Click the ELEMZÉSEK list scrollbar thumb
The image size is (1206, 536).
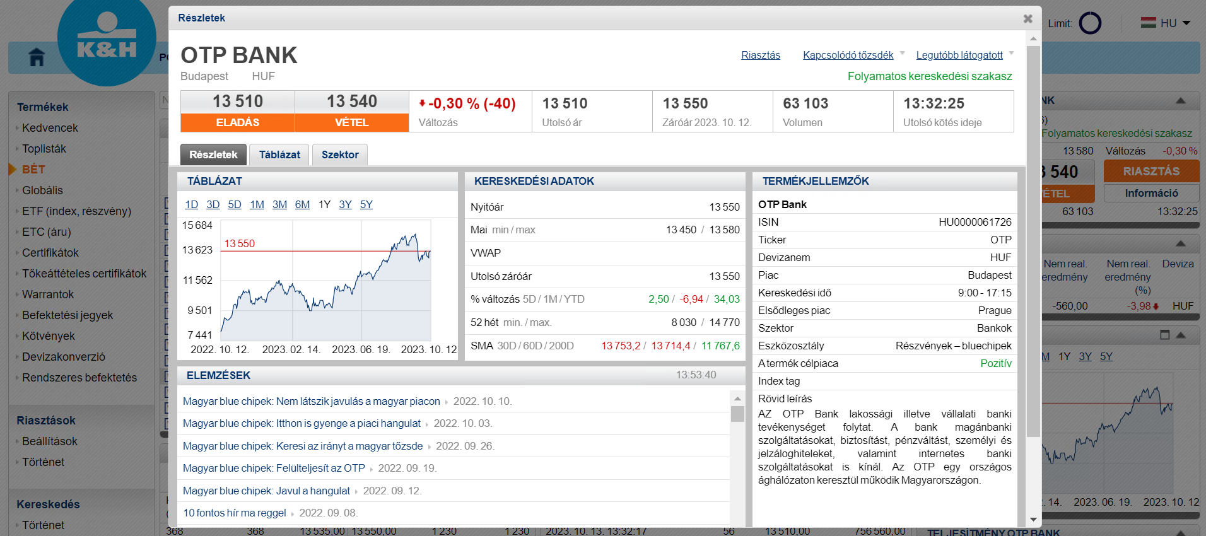737,414
